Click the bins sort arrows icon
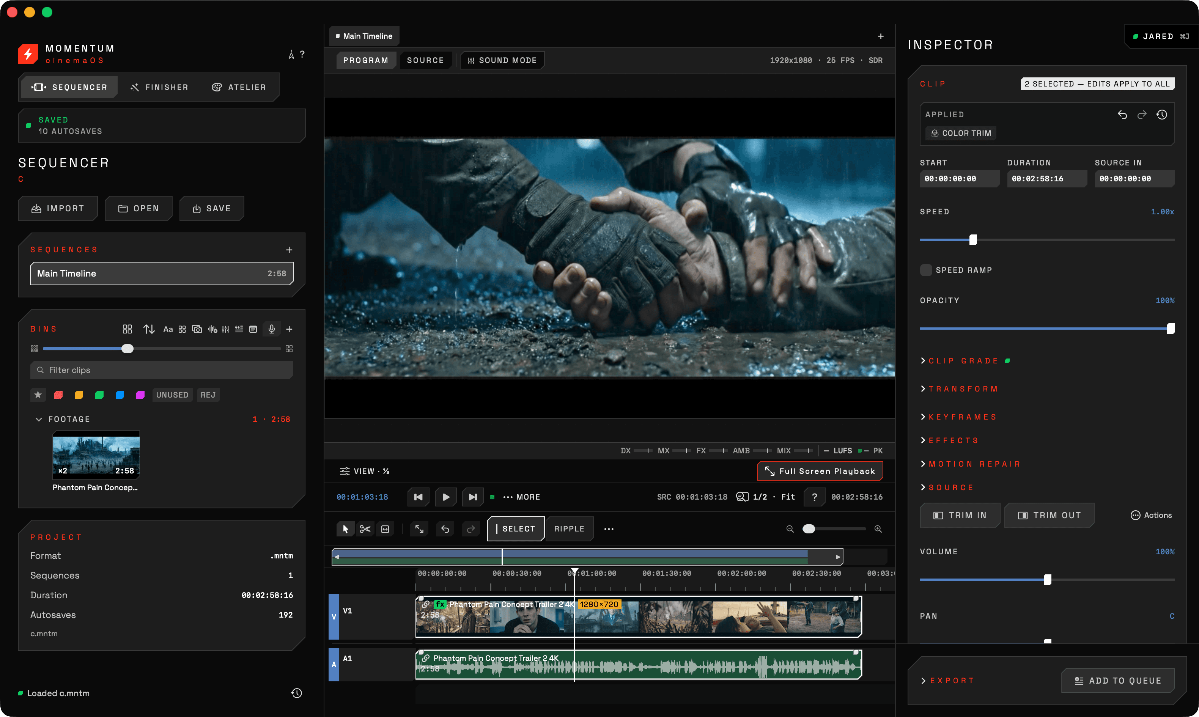The width and height of the screenshot is (1199, 717). coord(149,329)
